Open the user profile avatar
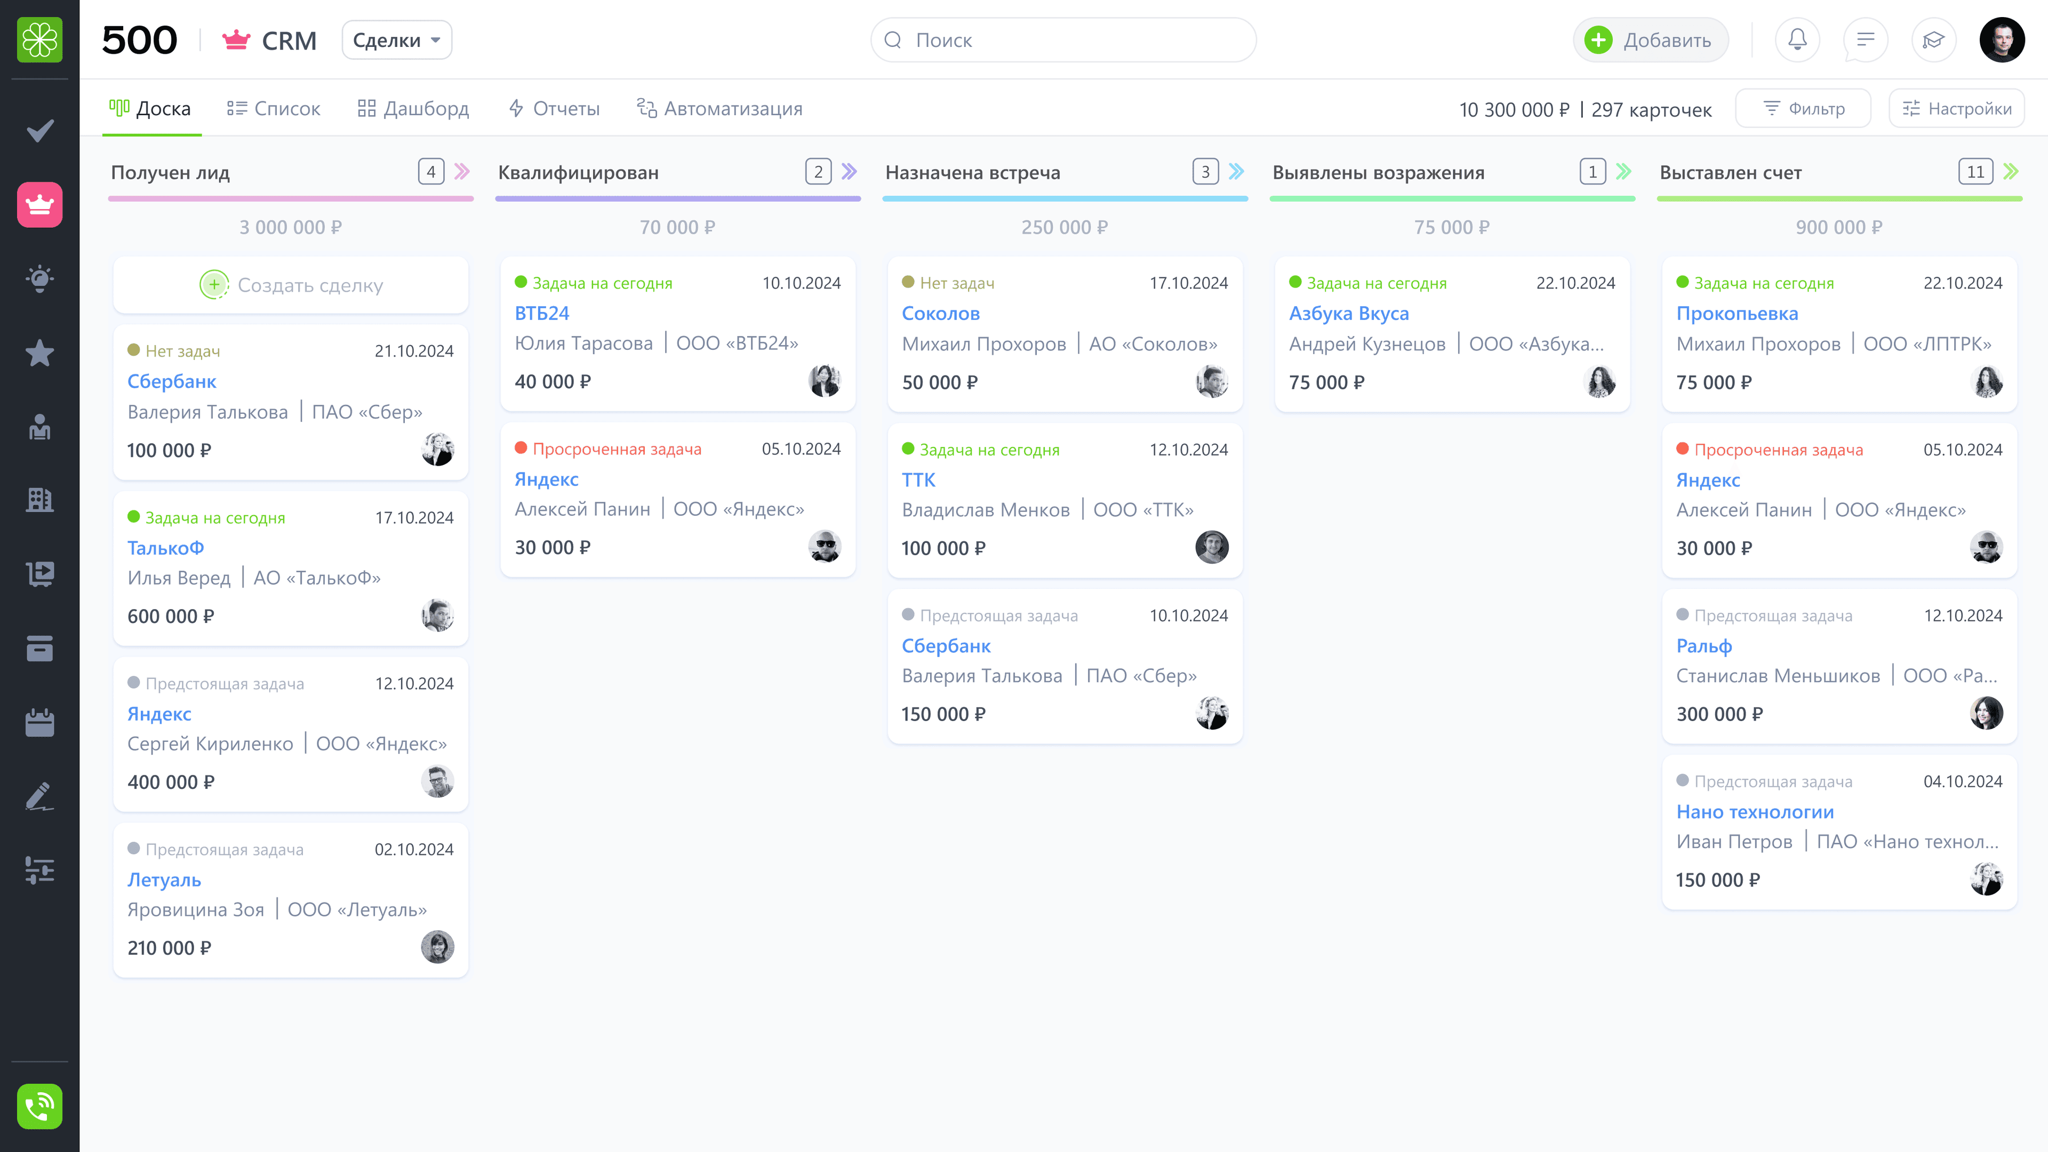The image size is (2048, 1152). coord(2002,40)
